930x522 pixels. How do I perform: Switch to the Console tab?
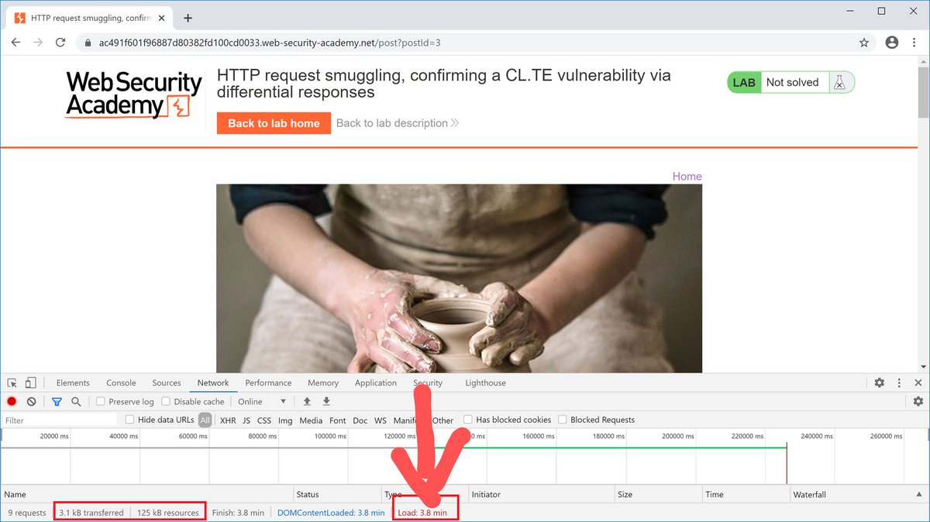pyautogui.click(x=121, y=383)
